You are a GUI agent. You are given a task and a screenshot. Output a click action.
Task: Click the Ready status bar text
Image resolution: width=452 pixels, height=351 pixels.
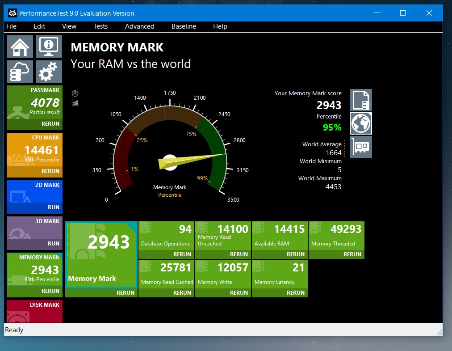[x=14, y=330]
